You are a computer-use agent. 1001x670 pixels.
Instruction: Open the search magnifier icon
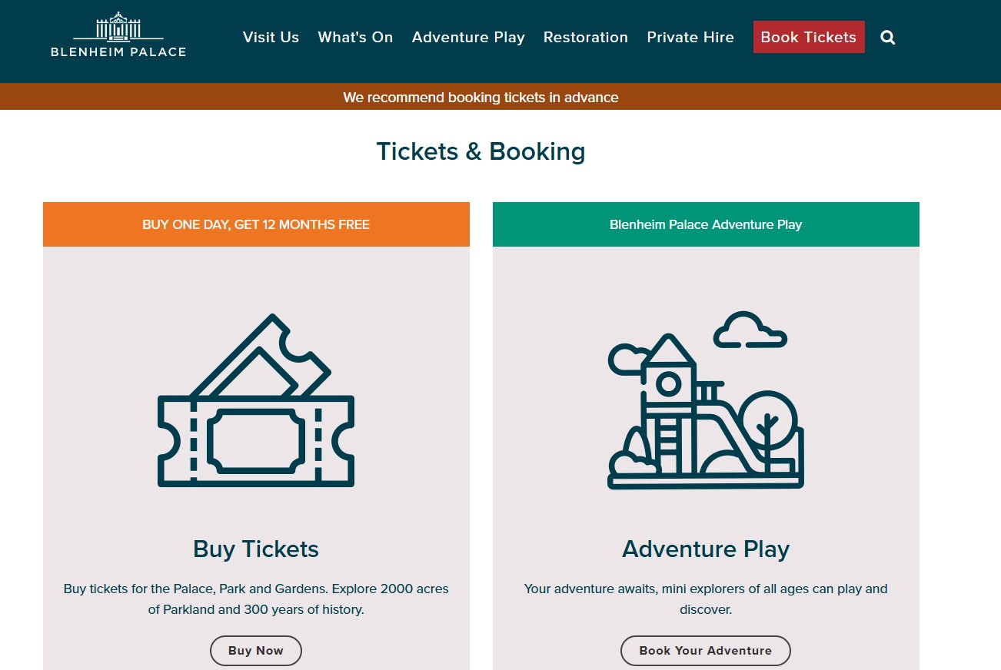click(x=888, y=38)
